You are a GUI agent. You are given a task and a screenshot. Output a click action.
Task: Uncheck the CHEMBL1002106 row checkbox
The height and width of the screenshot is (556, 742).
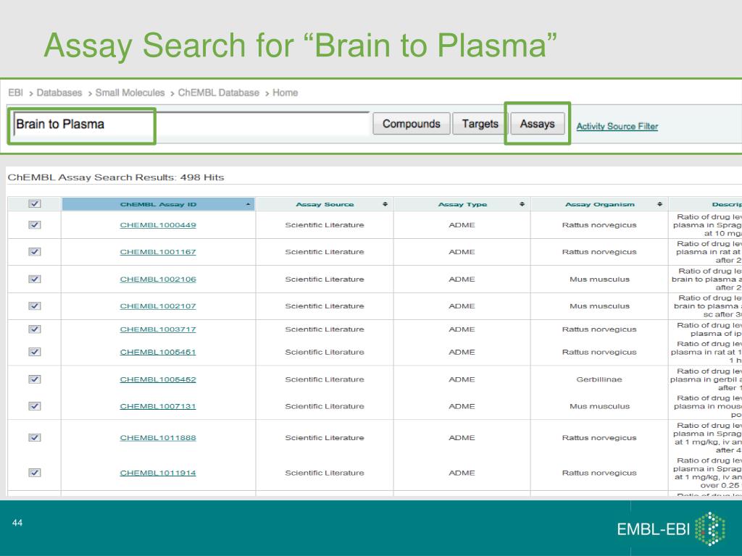35,279
